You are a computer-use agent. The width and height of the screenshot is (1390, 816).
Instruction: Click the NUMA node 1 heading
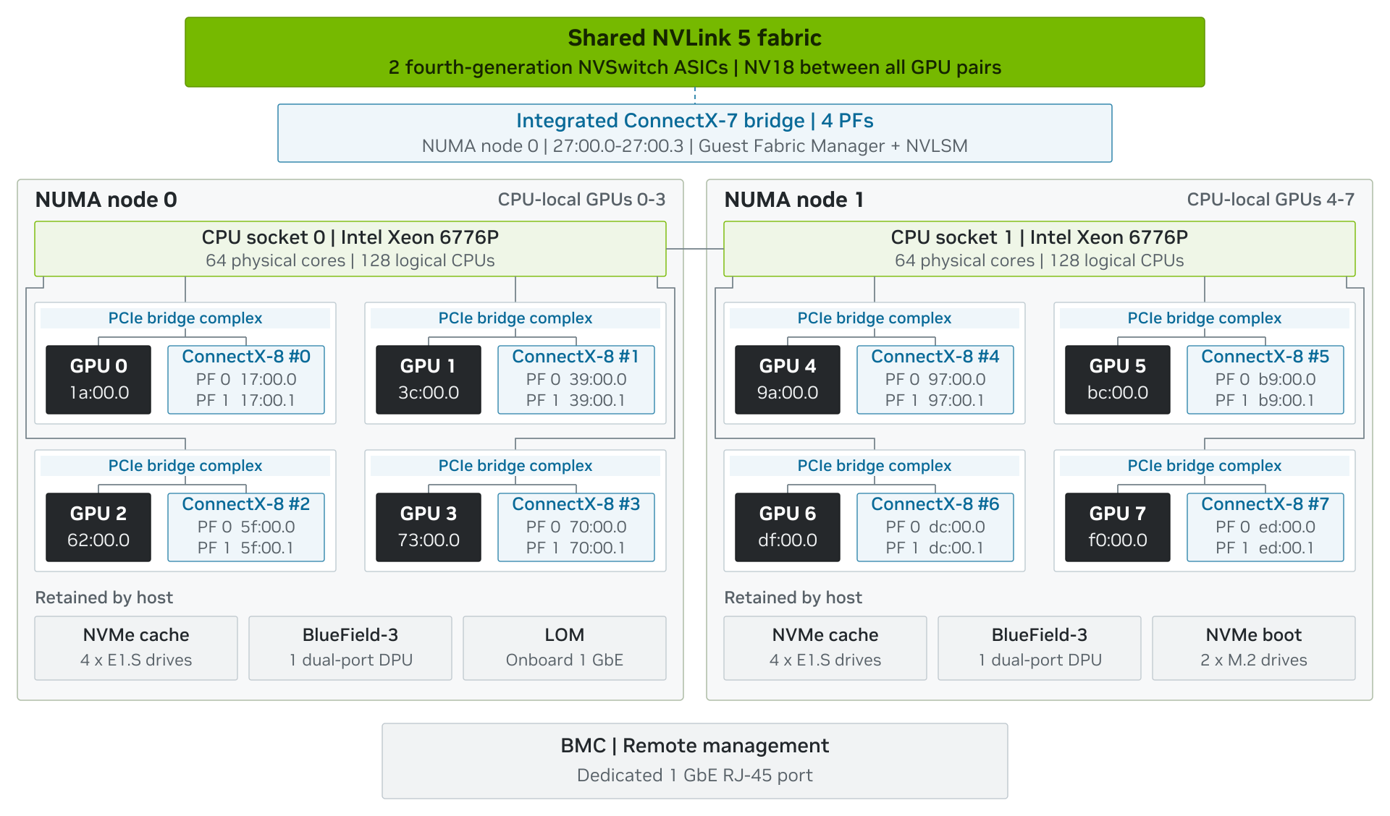tap(794, 200)
